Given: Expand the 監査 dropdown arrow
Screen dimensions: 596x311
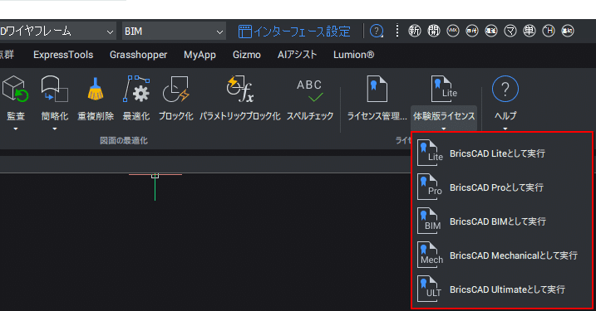Looking at the screenshot, I should click(16, 129).
